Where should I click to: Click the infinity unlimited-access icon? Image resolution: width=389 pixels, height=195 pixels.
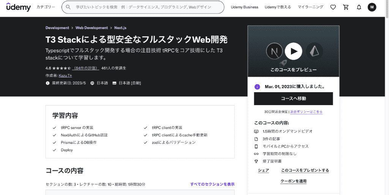tap(256, 154)
